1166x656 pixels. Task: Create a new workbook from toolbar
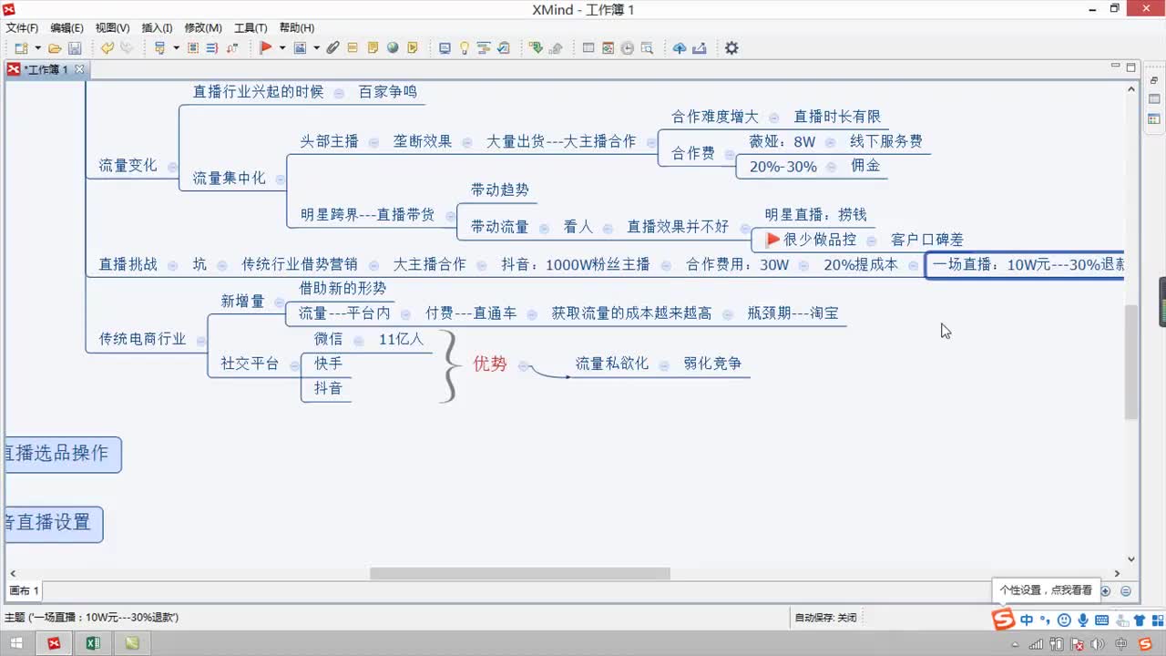22,47
